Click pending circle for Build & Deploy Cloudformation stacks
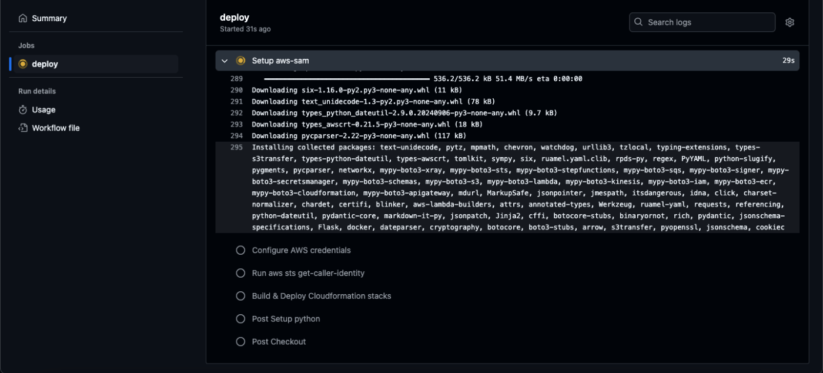823x373 pixels. (x=240, y=296)
